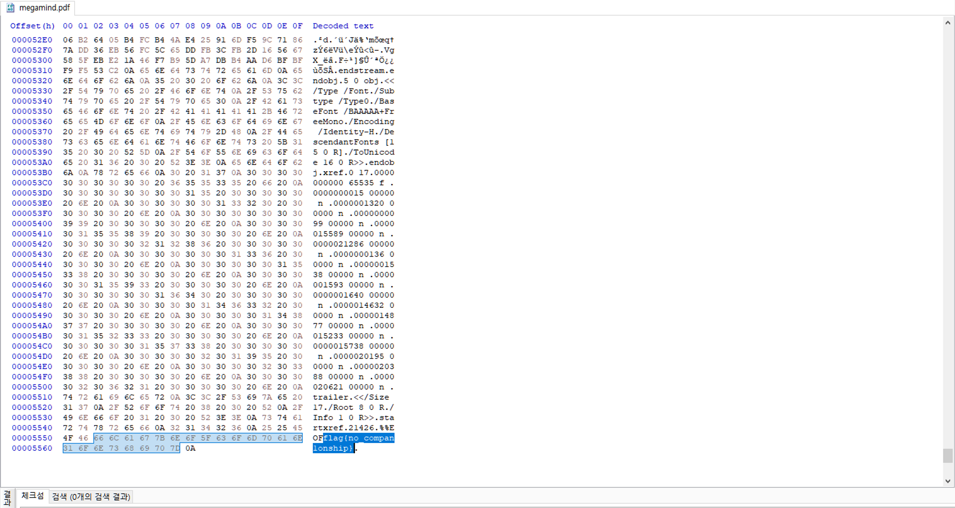The height and width of the screenshot is (508, 955).
Task: Click hex byte 4F at start of row 00005550
Action: 68,438
